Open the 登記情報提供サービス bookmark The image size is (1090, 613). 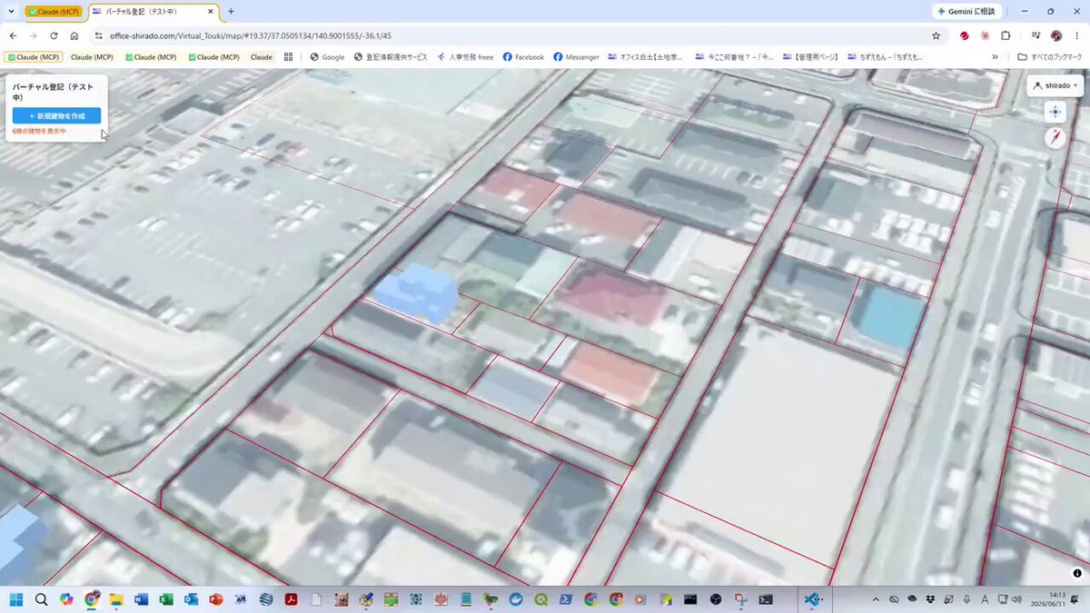coord(391,56)
